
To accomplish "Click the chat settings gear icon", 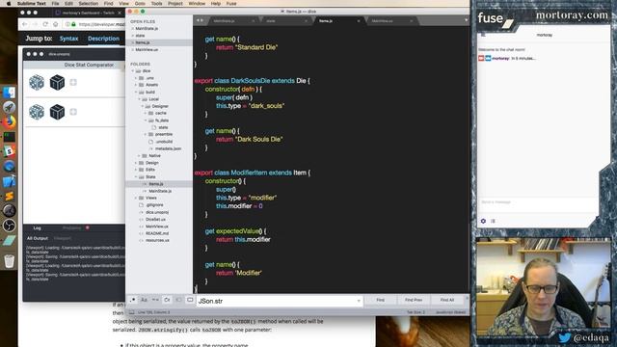I will point(483,221).
